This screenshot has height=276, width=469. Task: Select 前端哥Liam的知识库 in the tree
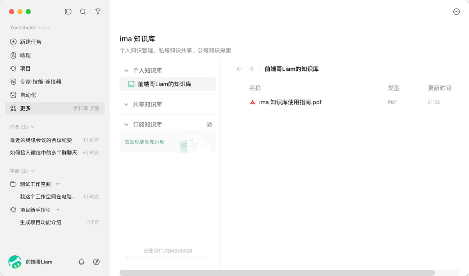point(168,84)
